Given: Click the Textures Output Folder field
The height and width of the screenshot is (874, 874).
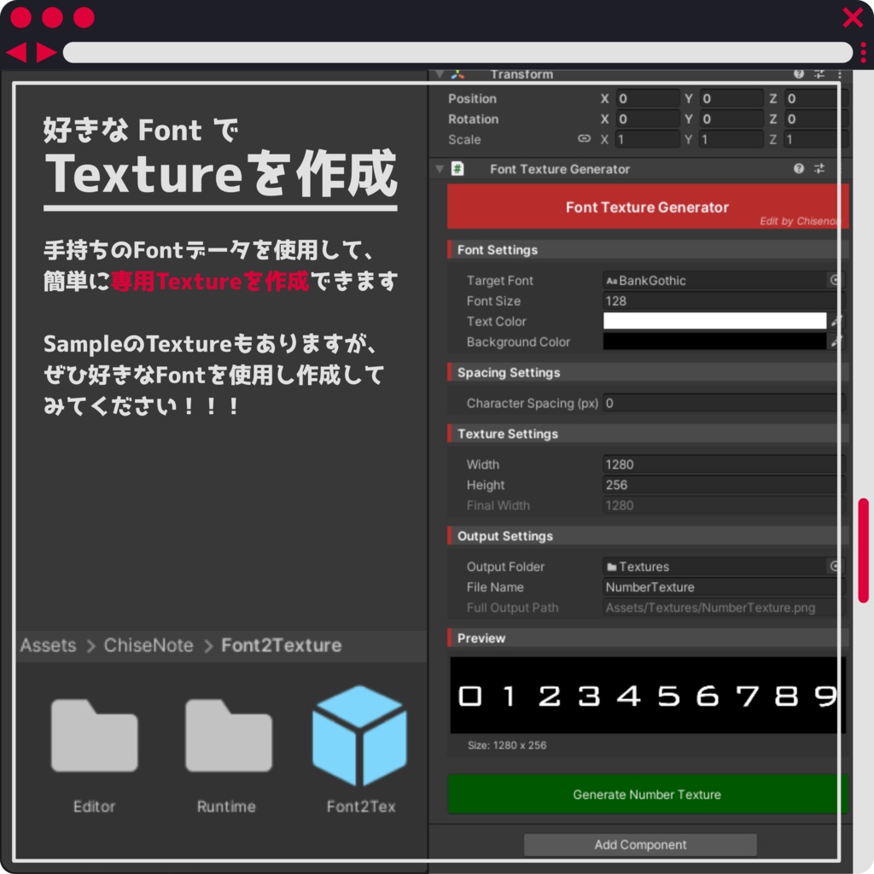Looking at the screenshot, I should (714, 567).
